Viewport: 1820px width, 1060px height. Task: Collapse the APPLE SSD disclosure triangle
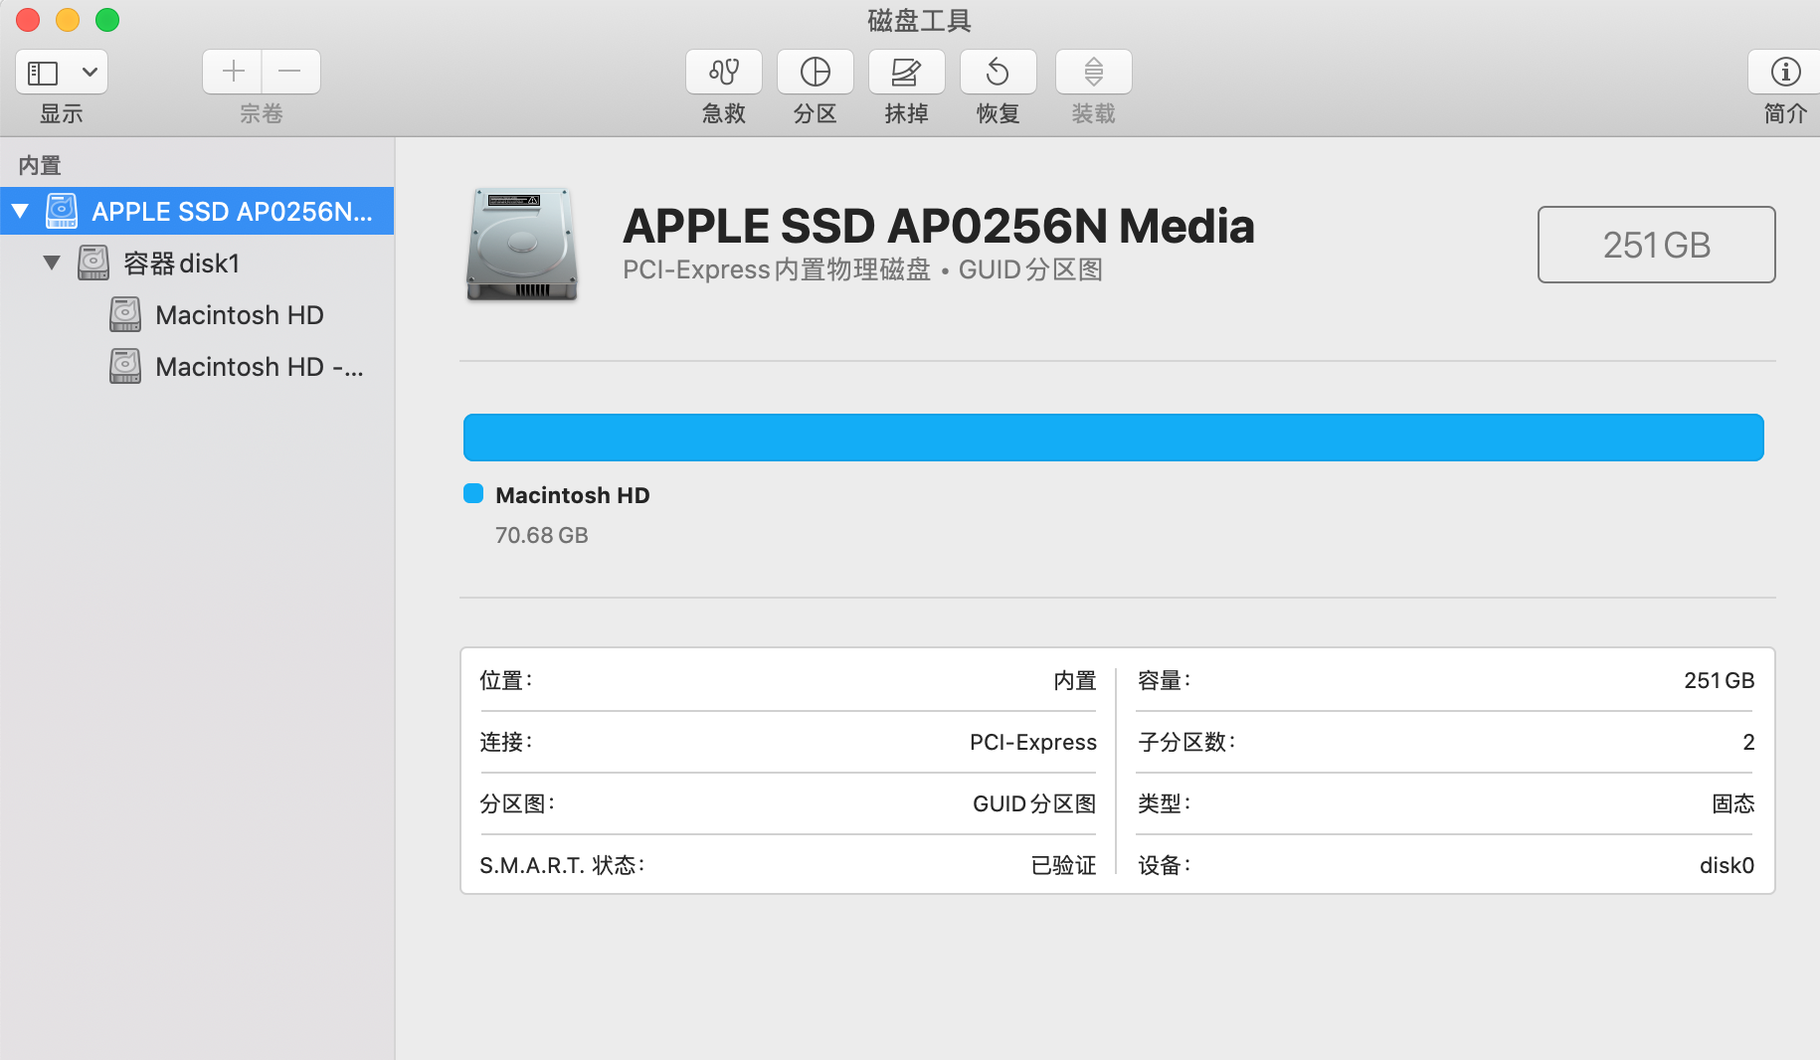click(20, 211)
